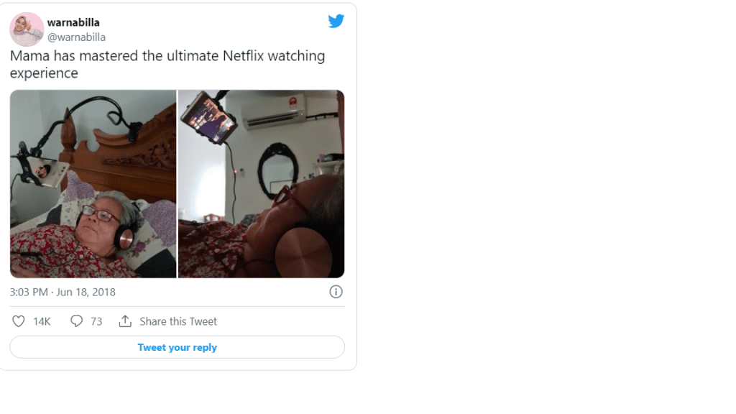The image size is (736, 414).
Task: Visit the @warnabilla handle link
Action: pos(76,37)
